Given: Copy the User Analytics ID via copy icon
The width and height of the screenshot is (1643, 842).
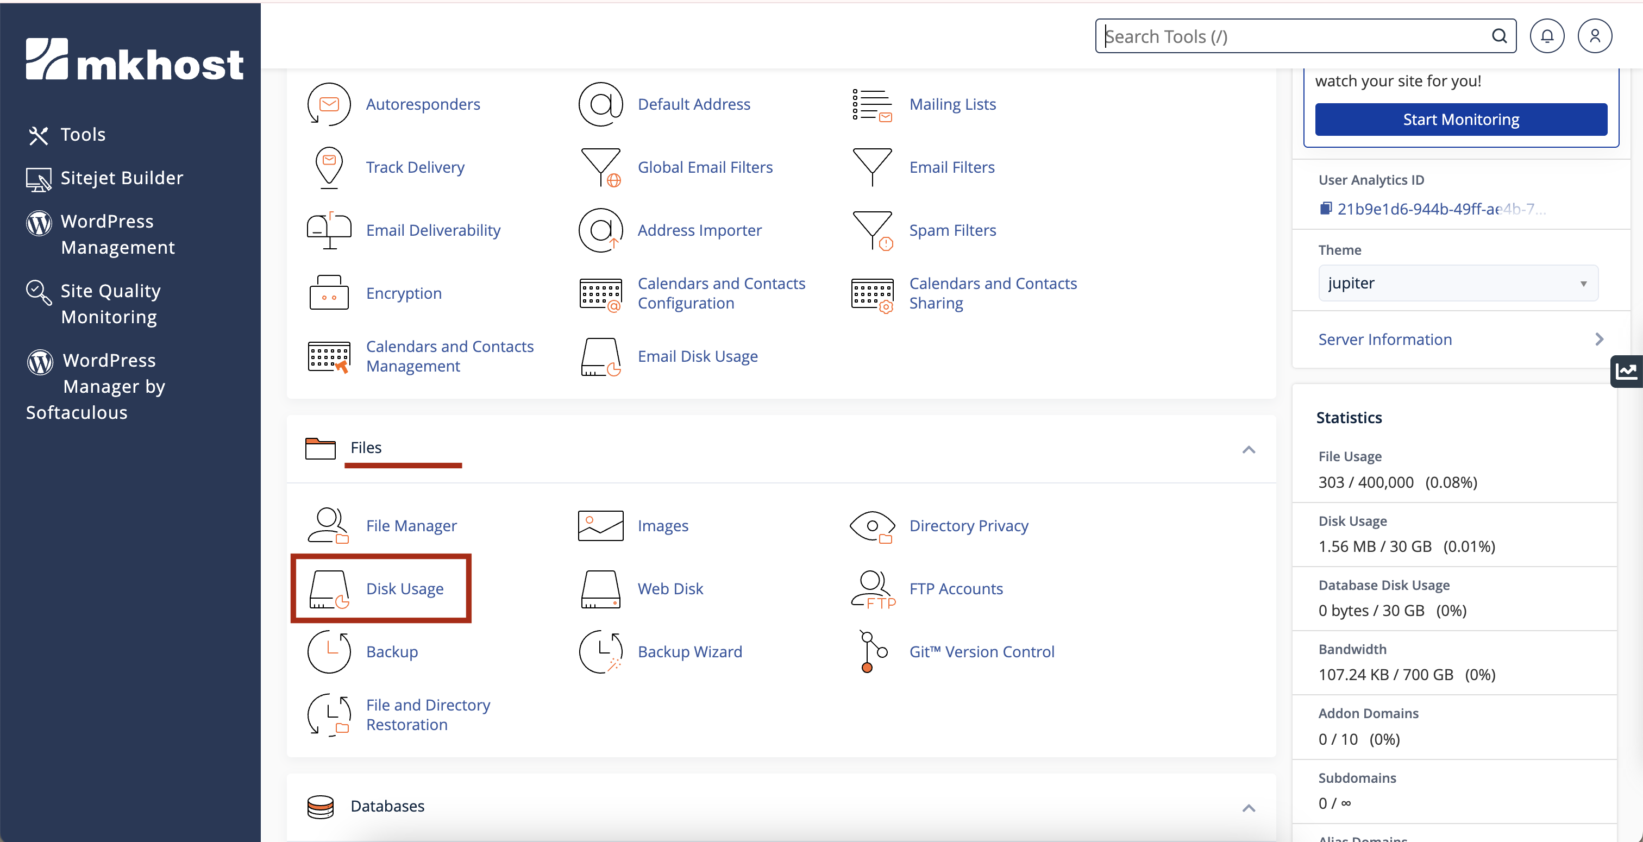Looking at the screenshot, I should (1325, 209).
